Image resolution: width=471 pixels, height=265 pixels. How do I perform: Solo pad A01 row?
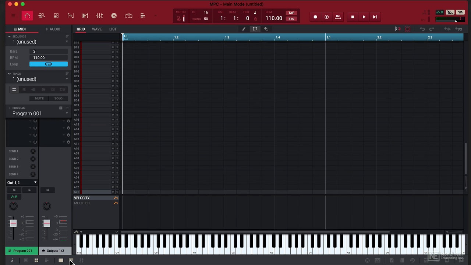pyautogui.click(x=117, y=192)
